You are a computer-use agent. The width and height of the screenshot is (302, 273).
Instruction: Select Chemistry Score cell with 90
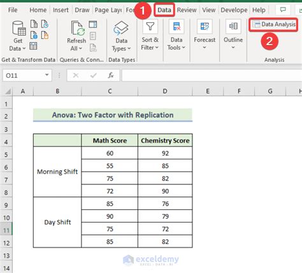pyautogui.click(x=165, y=191)
